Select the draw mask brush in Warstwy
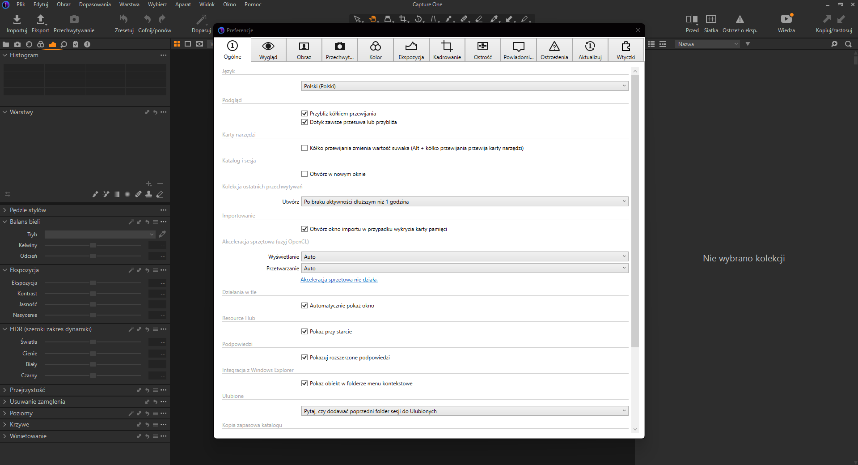 (95, 194)
